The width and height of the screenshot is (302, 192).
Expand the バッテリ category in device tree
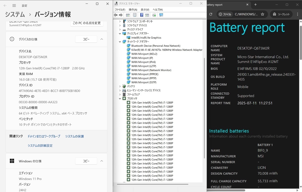click(120, 86)
